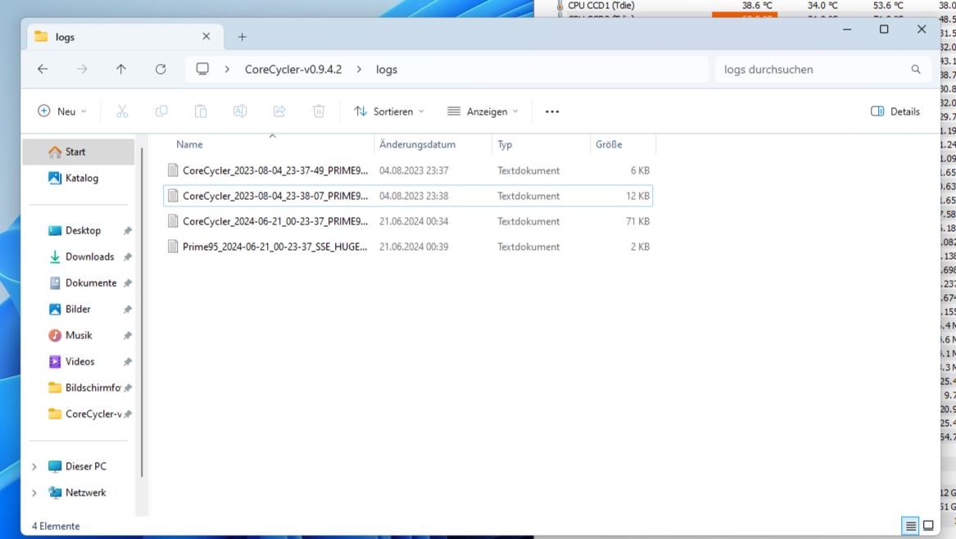Click pin icon next to Dokumente
This screenshot has height=539, width=956.
[128, 283]
